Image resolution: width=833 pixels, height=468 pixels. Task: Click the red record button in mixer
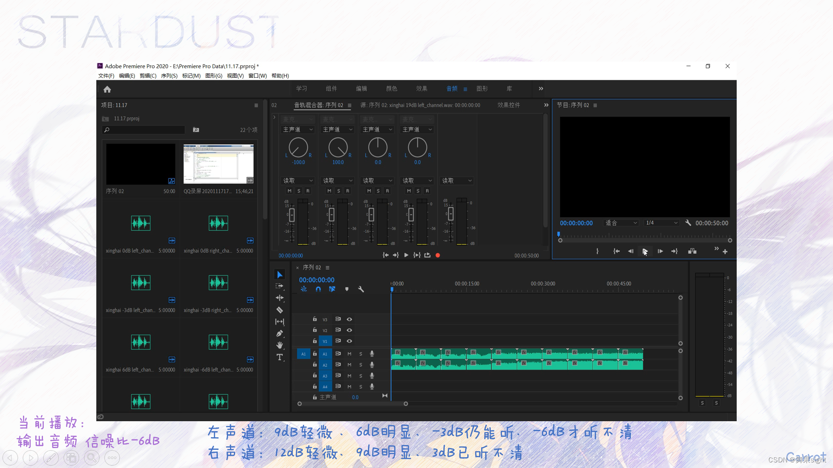pos(438,255)
